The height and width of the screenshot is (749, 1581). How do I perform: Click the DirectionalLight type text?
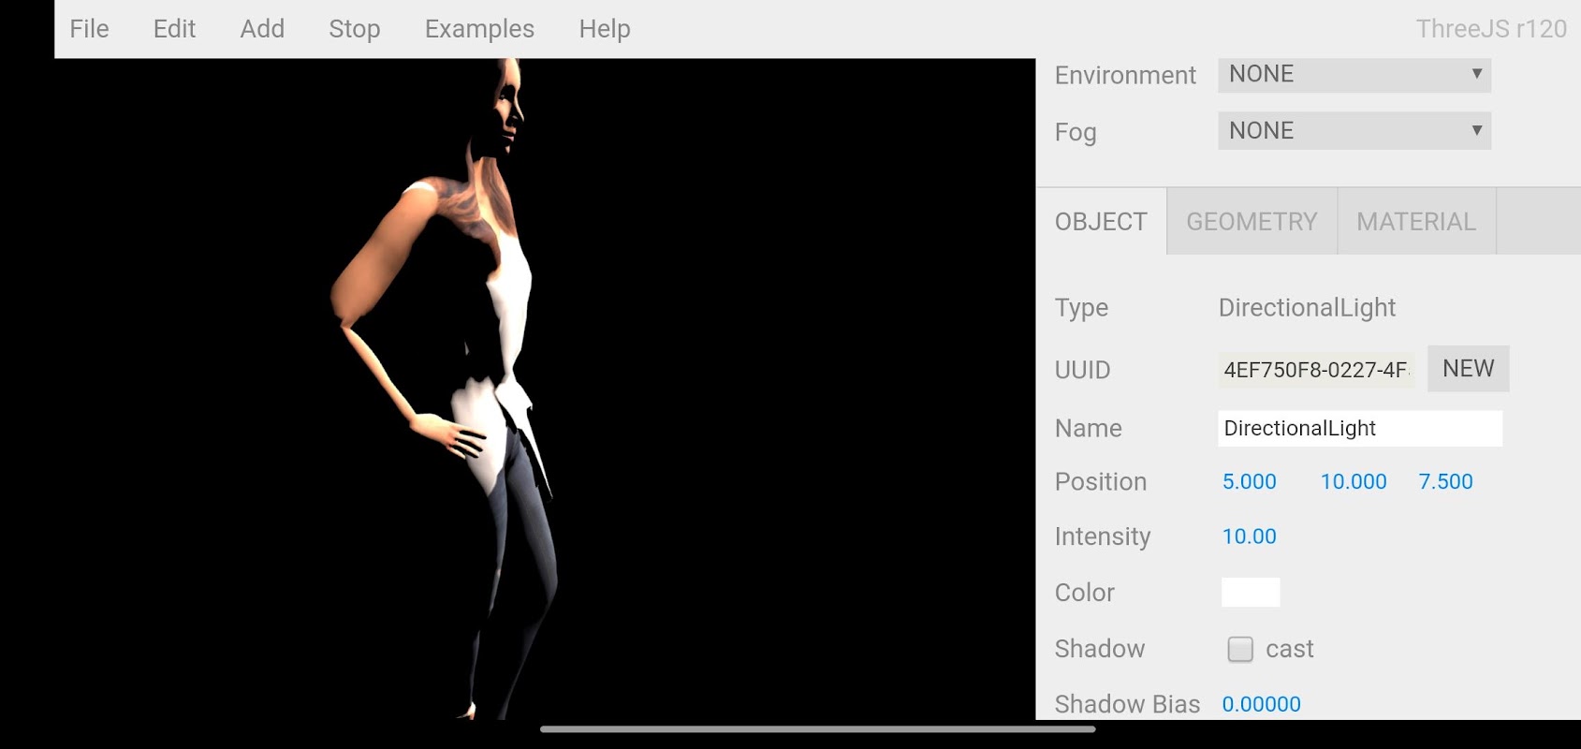point(1307,308)
